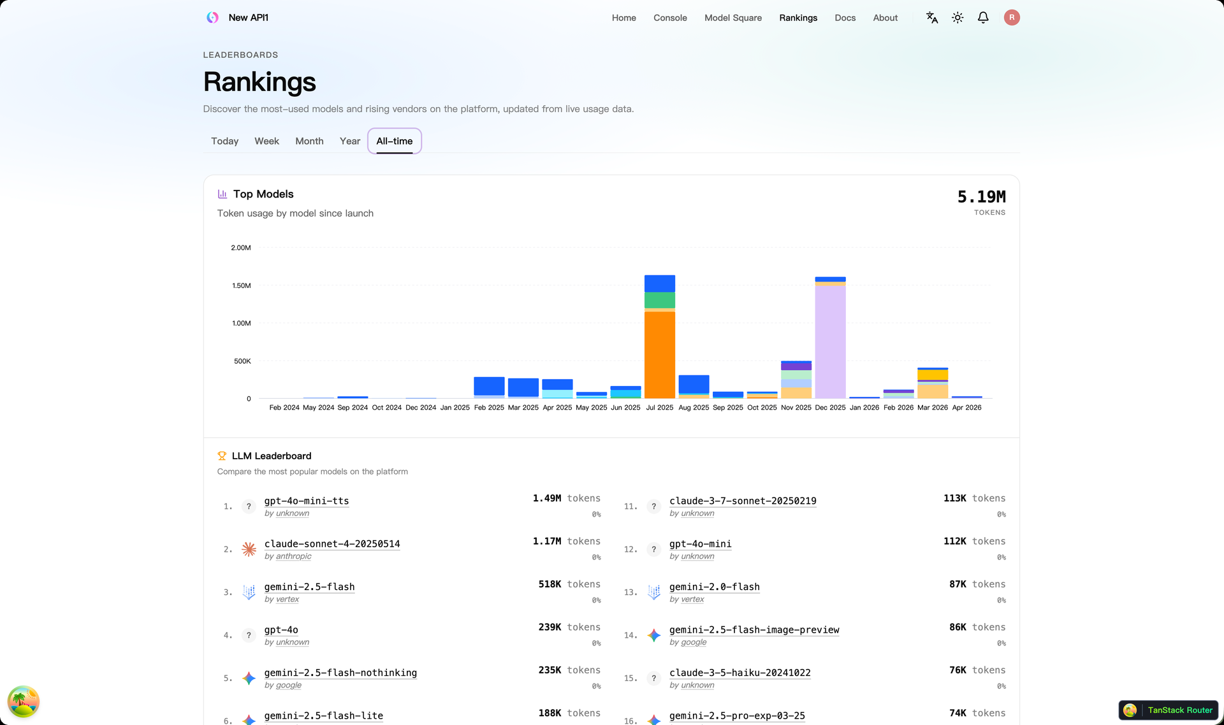Click the blue Feb 2025 bar
The image size is (1224, 725).
(489, 386)
